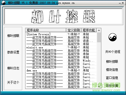The height and width of the screenshot is (95, 126).
Task: Sort by the 程序功能 column header
Action: 89,30
